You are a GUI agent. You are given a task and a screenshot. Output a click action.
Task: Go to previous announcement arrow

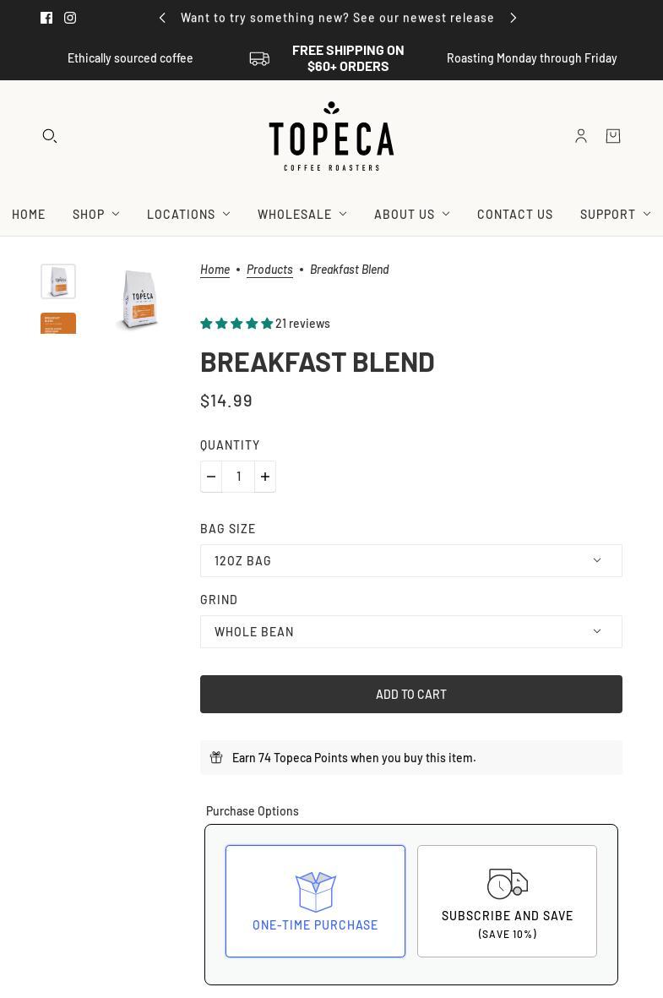click(162, 18)
